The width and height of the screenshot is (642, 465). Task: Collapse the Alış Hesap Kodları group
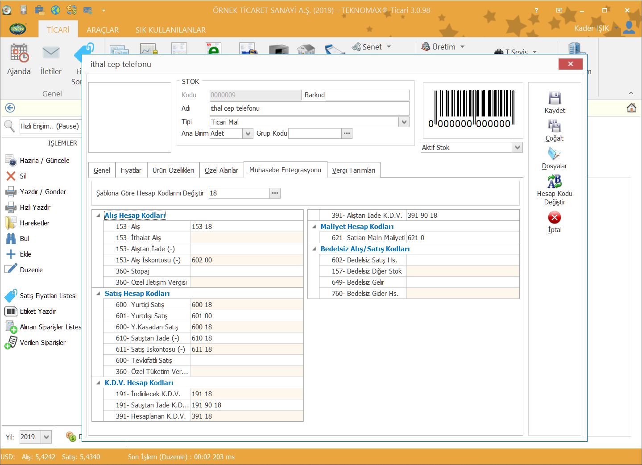click(x=98, y=216)
